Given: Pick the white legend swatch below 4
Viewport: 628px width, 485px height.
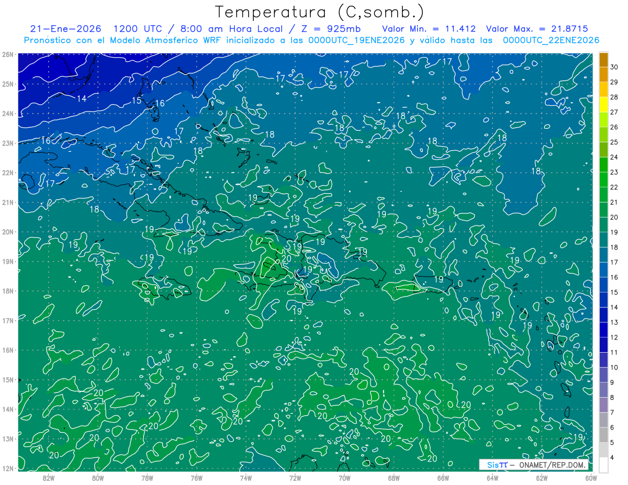Looking at the screenshot, I should [x=603, y=465].
